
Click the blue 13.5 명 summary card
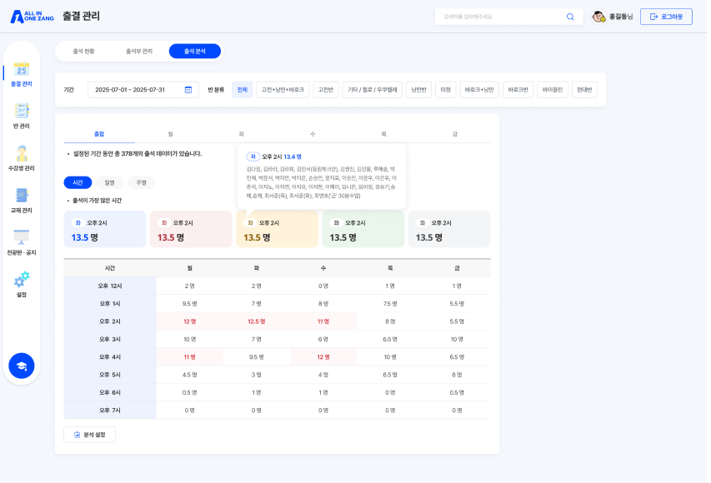(105, 229)
